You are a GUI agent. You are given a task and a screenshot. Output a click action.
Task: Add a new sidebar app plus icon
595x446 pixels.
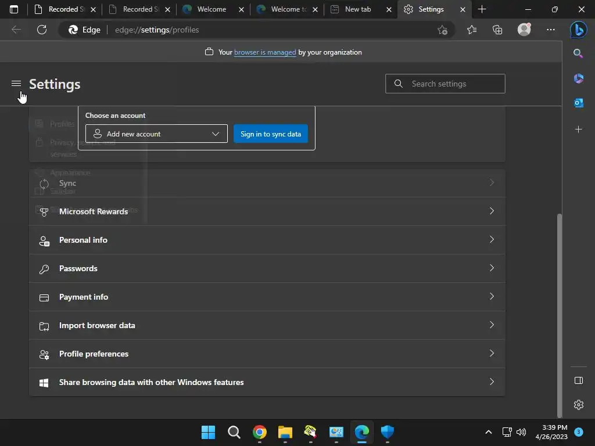578,130
